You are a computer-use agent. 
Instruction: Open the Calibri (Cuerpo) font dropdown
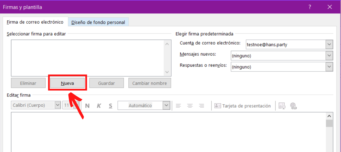tap(58, 105)
